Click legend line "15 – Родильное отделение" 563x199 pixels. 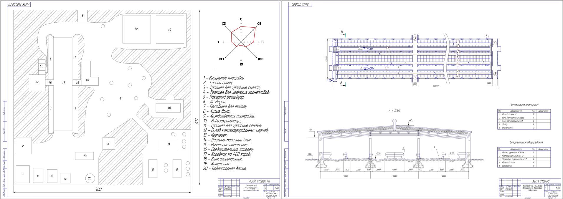click(225, 145)
